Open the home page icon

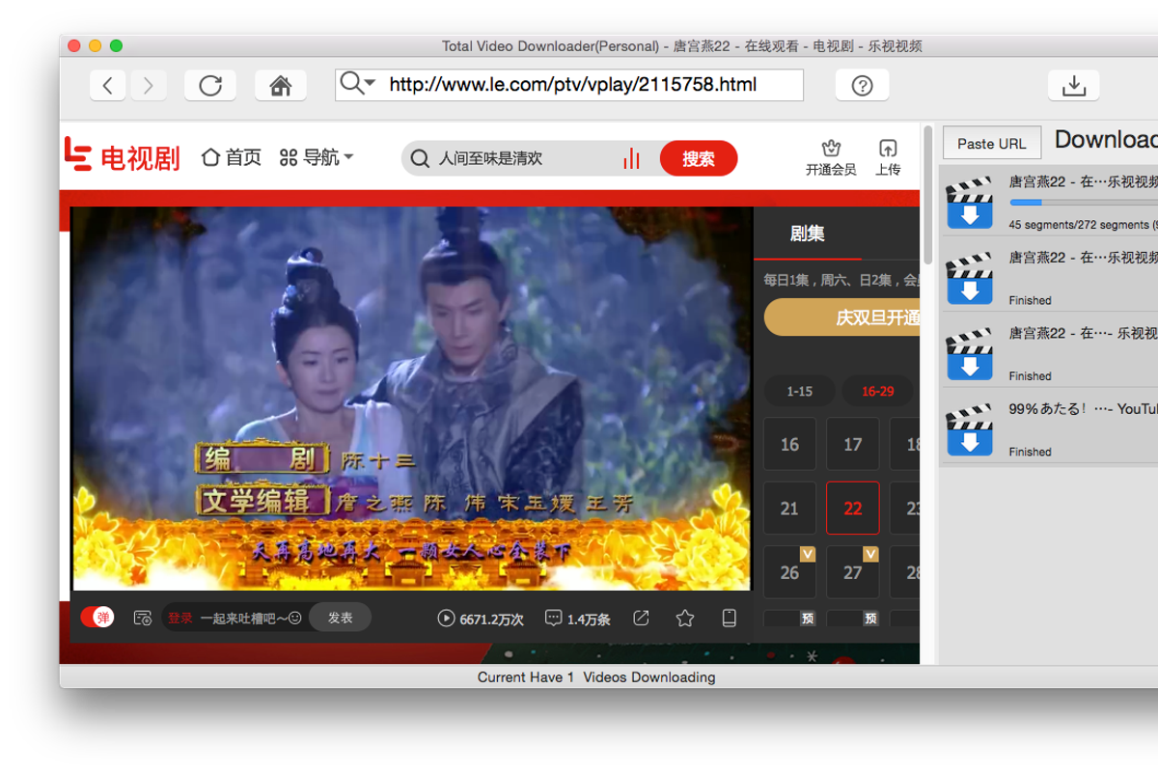click(281, 85)
